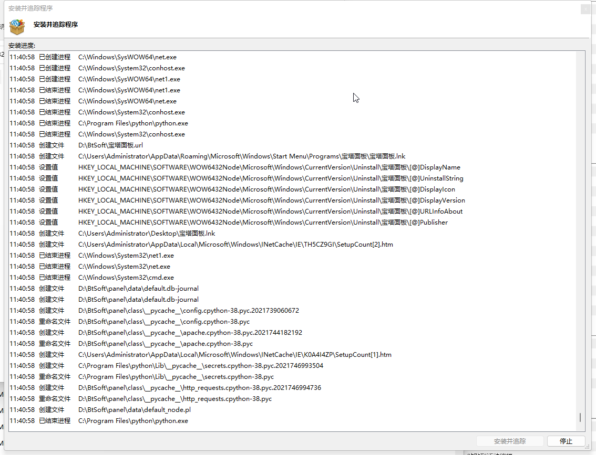Click the 安装进度: label

click(x=22, y=46)
